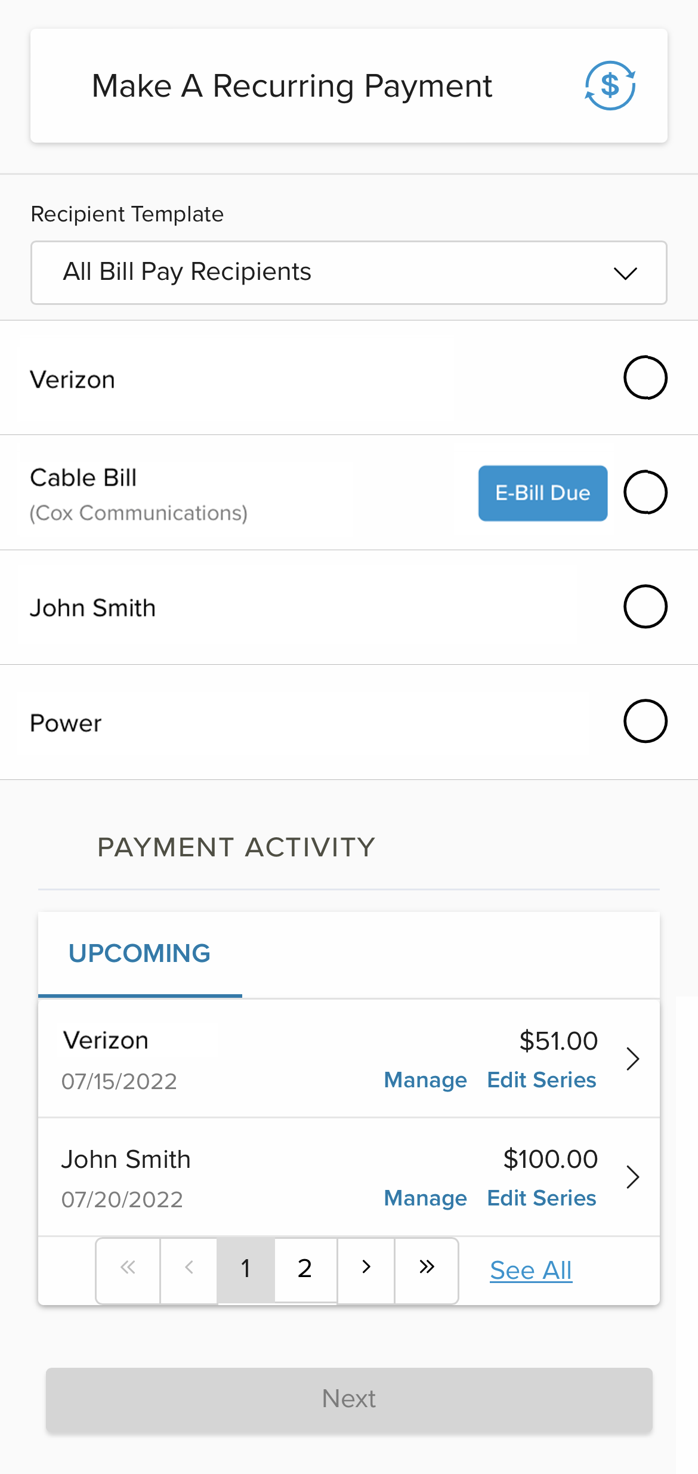Go to next page of payment activity
This screenshot has width=698, height=1474.
coord(366,1268)
